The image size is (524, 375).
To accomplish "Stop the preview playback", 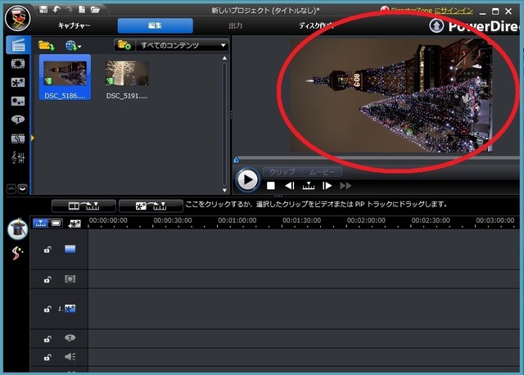I will coord(271,186).
